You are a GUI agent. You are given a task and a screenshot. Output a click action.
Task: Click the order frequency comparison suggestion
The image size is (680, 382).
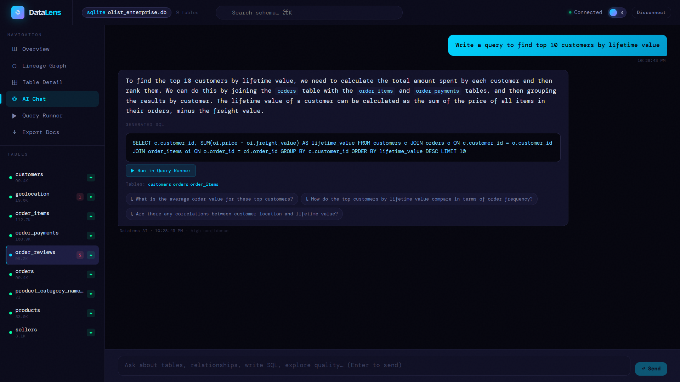pos(419,199)
